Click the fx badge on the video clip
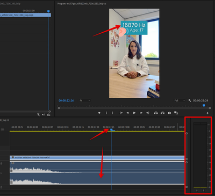The width and height of the screenshot is (215, 196). pos(12,157)
